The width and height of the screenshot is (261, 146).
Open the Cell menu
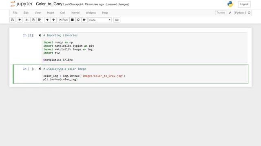(62, 13)
